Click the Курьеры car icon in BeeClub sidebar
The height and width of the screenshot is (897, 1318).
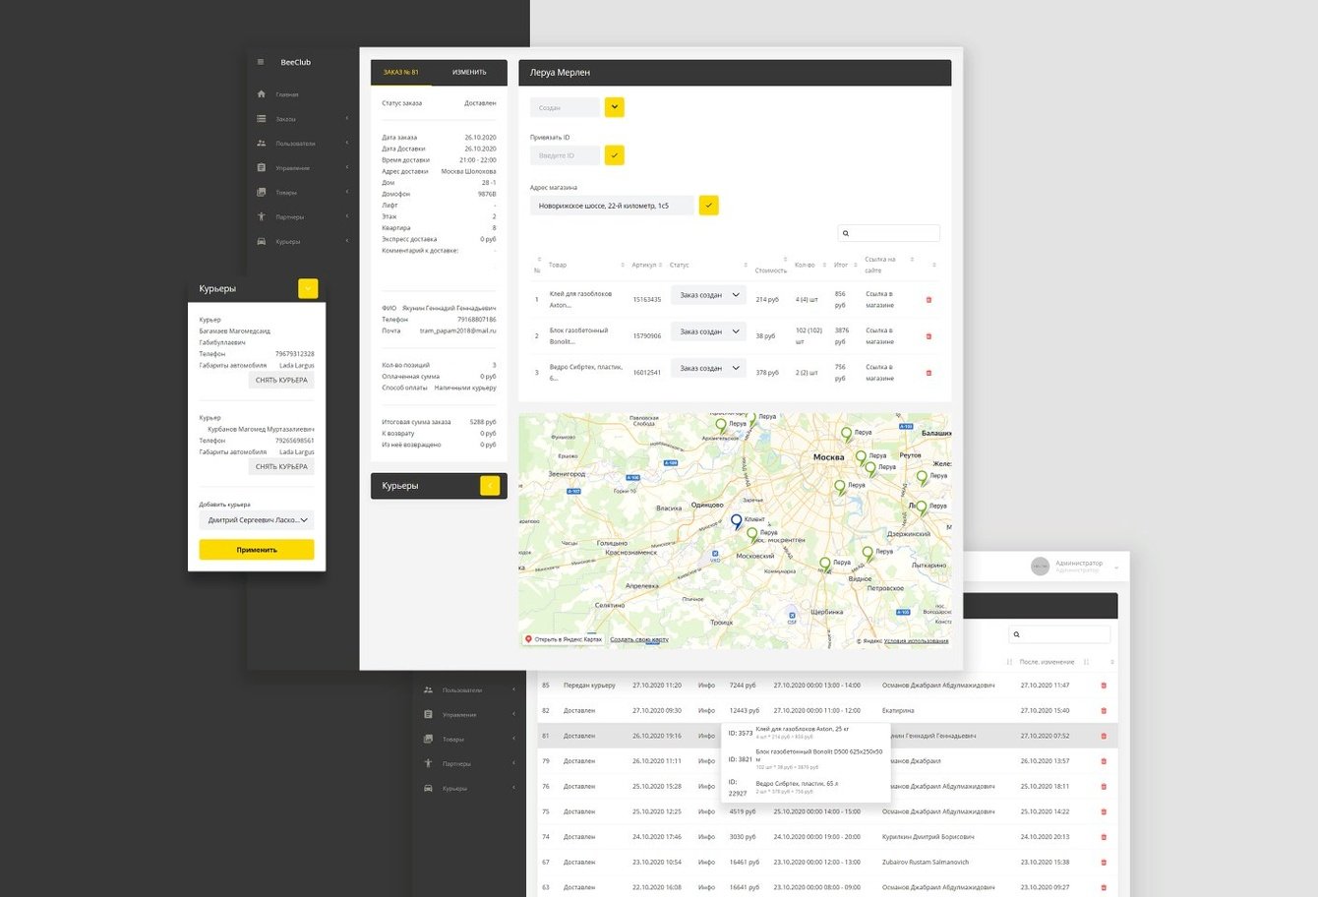(x=261, y=241)
